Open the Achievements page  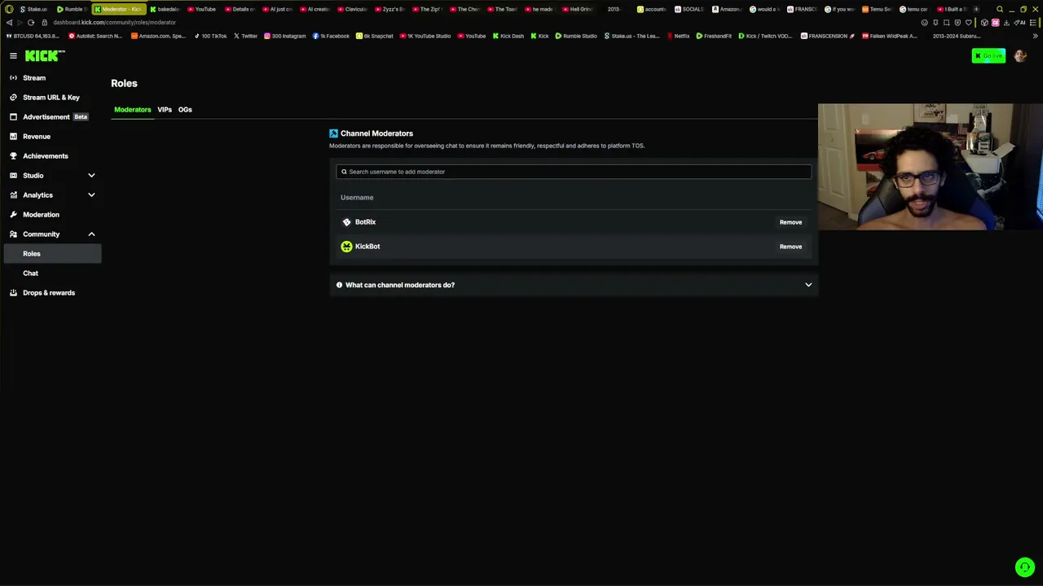(x=46, y=156)
